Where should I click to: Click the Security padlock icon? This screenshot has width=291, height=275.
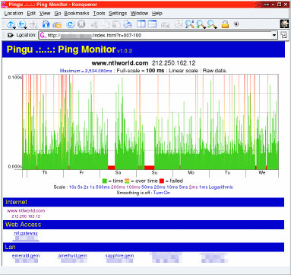pos(225,24)
